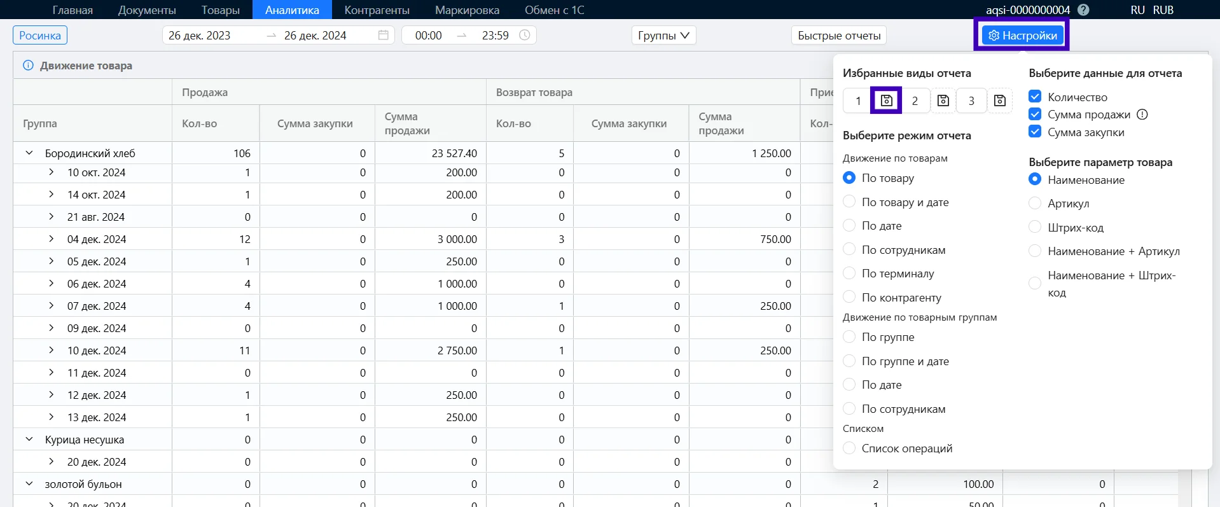Collapse the золотой бульон group
Image resolution: width=1220 pixels, height=507 pixels.
point(29,483)
